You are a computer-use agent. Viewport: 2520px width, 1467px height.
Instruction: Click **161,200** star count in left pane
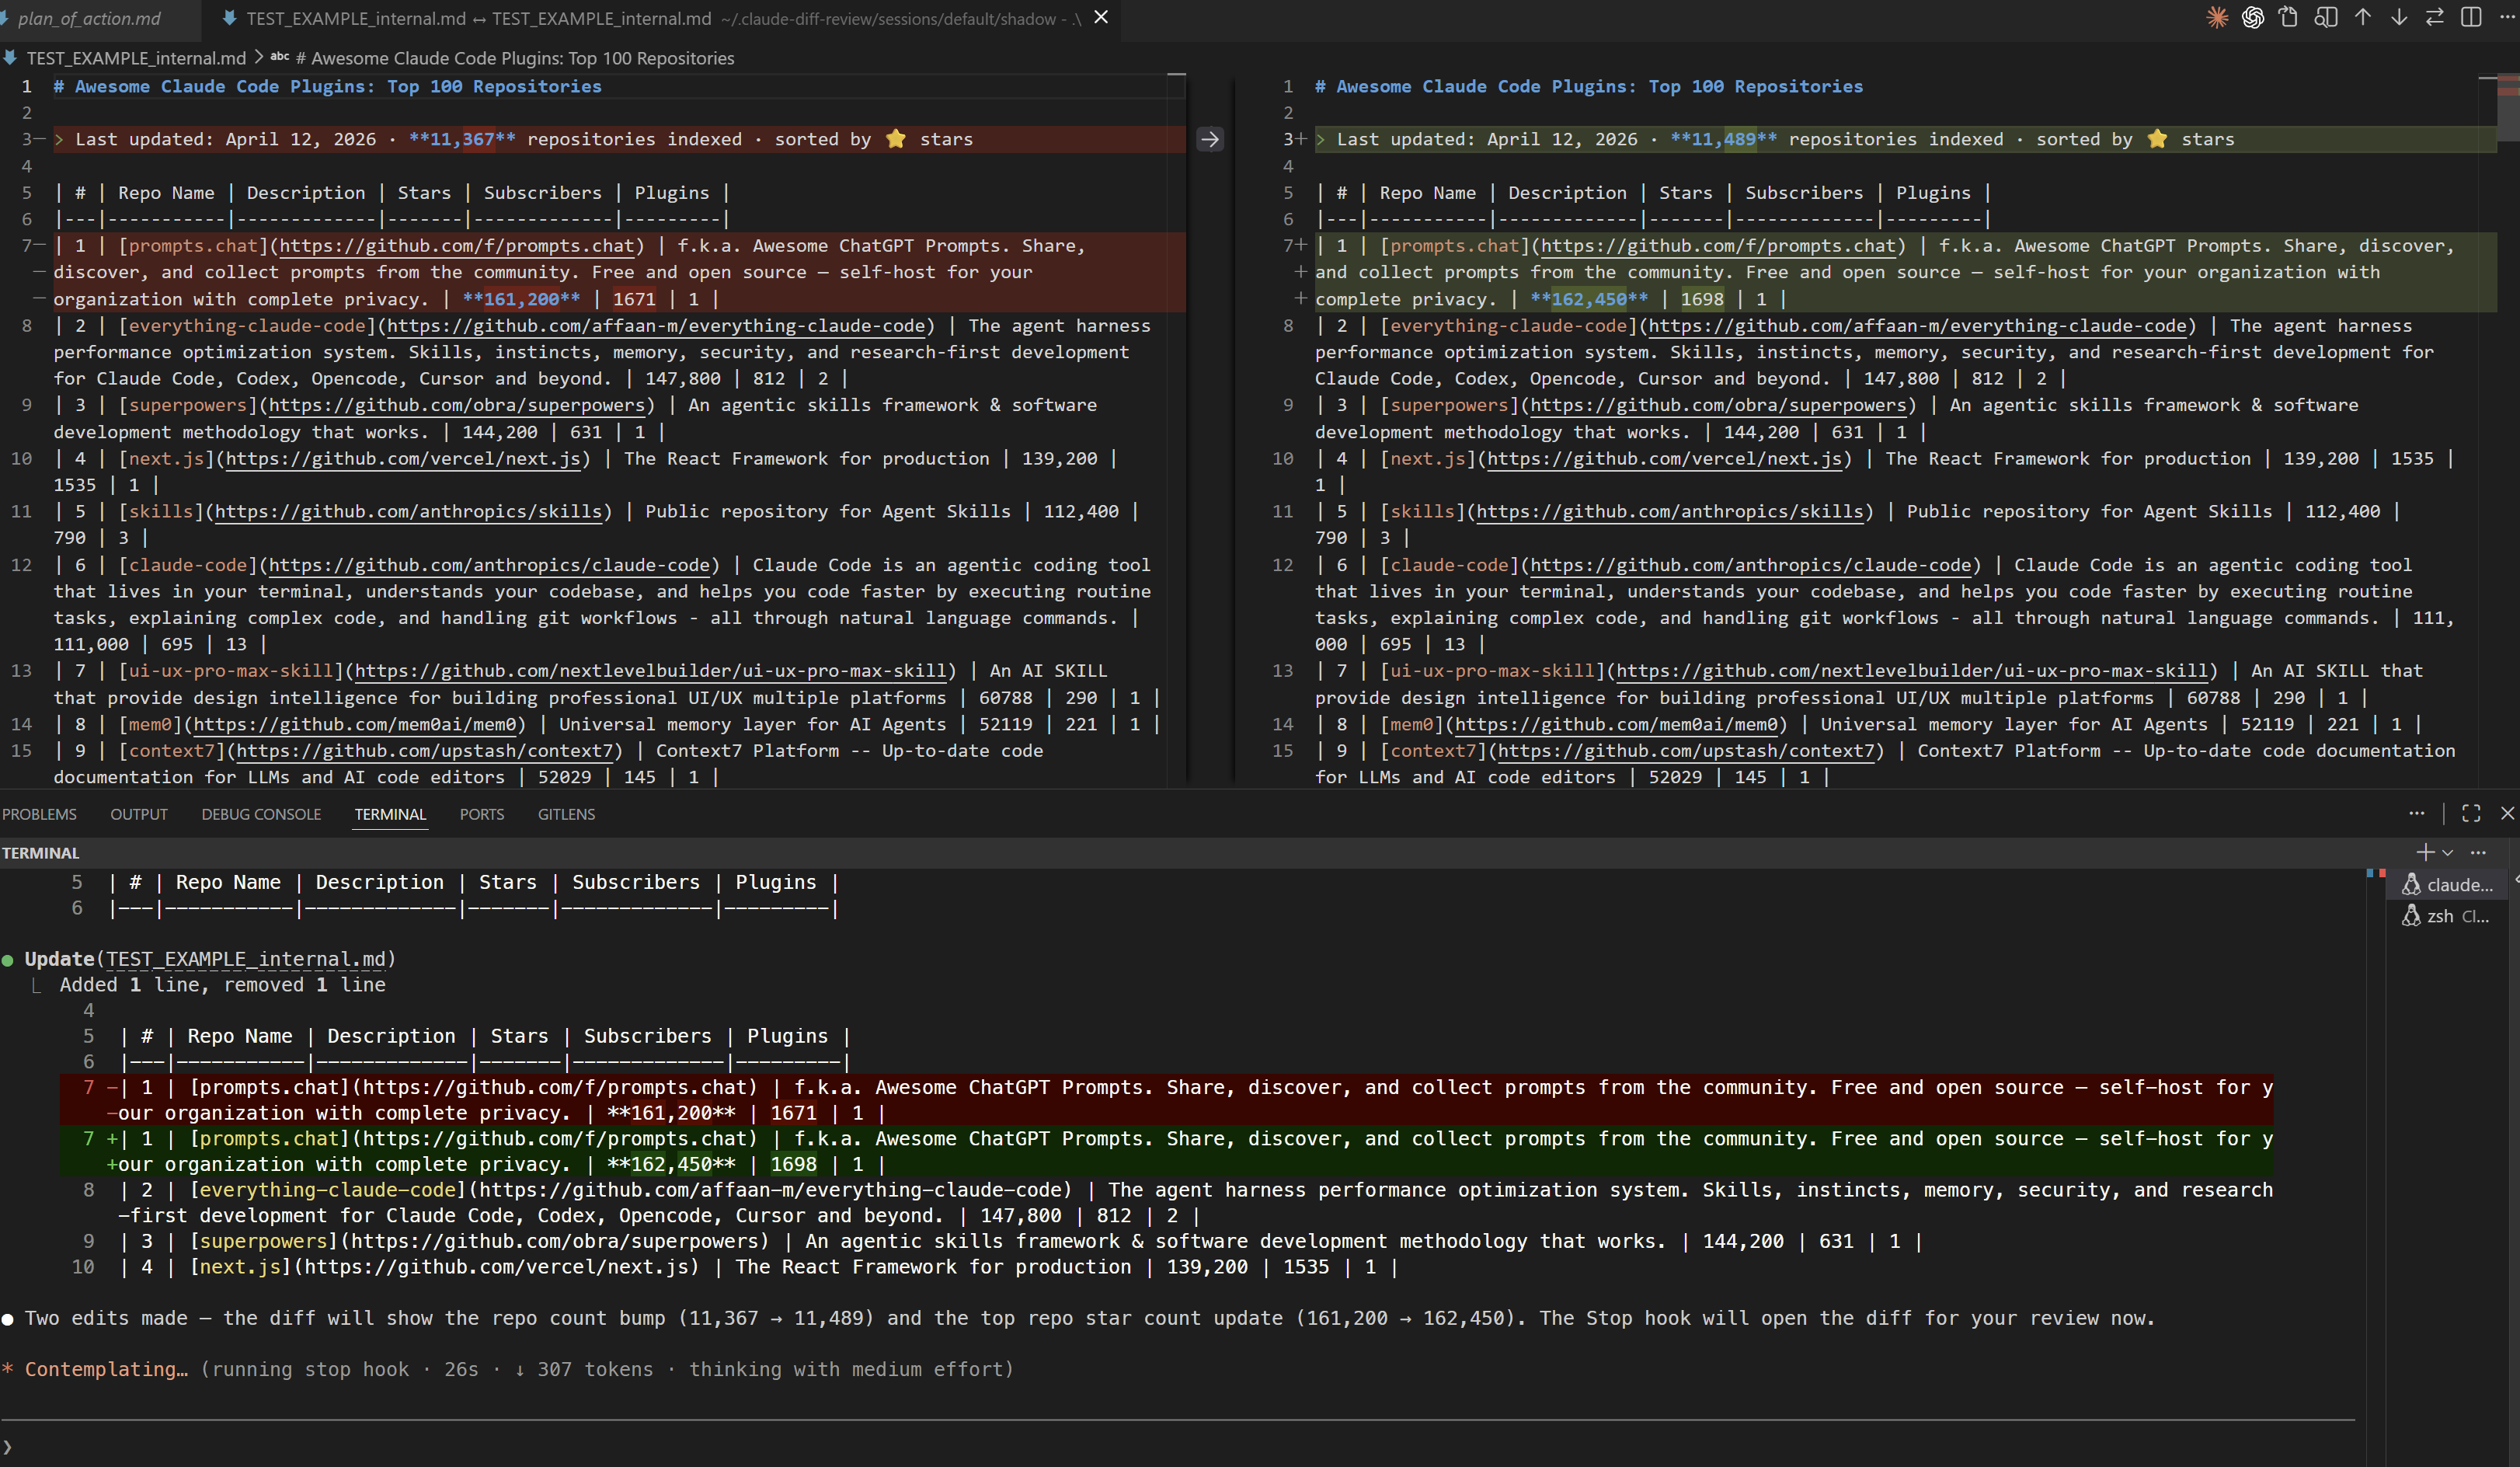pos(521,299)
